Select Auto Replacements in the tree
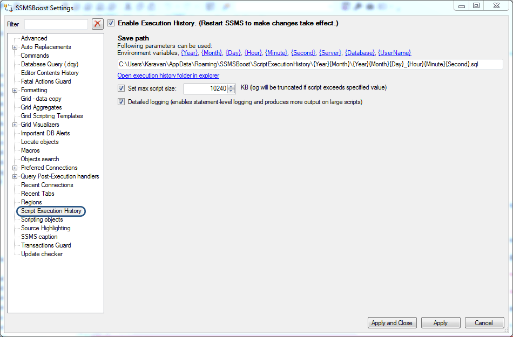The image size is (513, 337). pyautogui.click(x=46, y=47)
